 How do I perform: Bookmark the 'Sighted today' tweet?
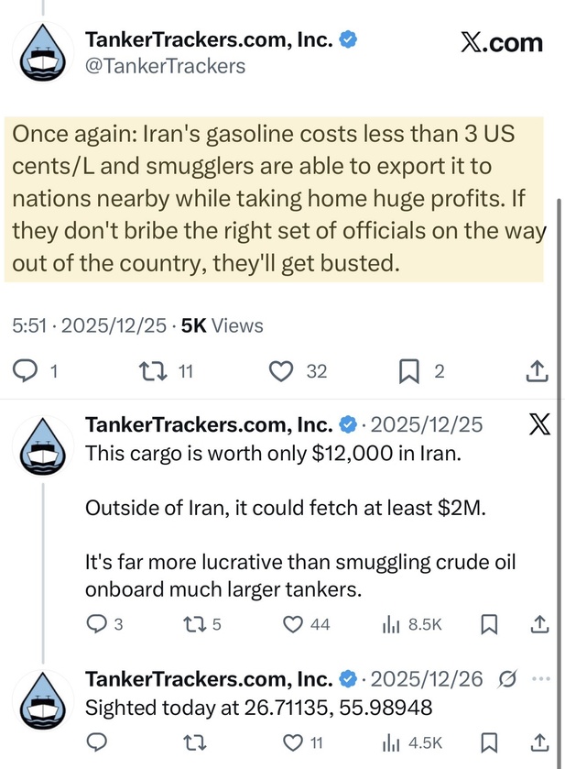click(489, 742)
